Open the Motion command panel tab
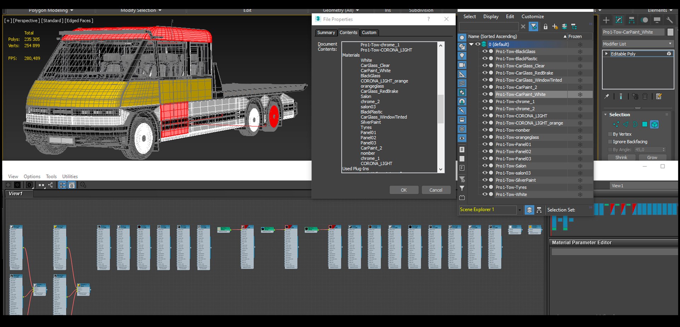This screenshot has width=680, height=327. coord(644,20)
